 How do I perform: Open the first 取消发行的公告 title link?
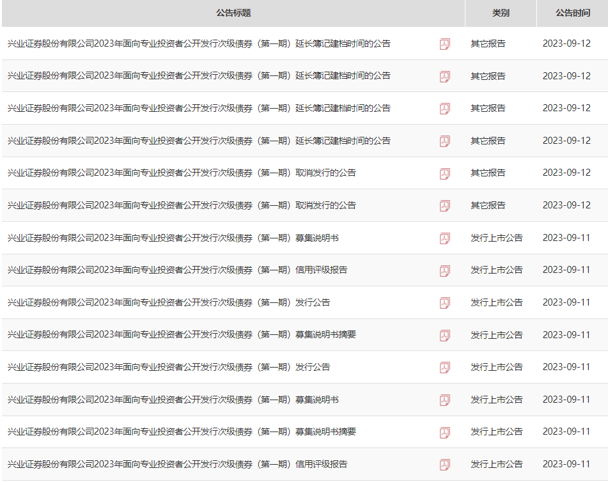tap(182, 173)
